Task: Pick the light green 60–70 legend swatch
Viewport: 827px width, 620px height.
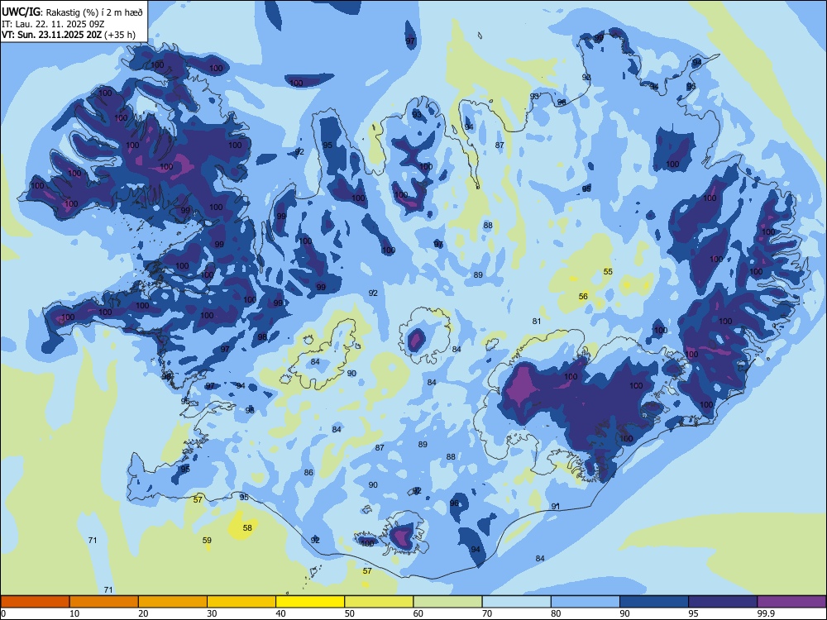Action: [x=447, y=602]
